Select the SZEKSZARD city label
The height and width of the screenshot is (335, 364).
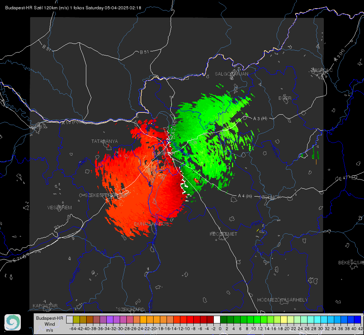tap(131, 309)
